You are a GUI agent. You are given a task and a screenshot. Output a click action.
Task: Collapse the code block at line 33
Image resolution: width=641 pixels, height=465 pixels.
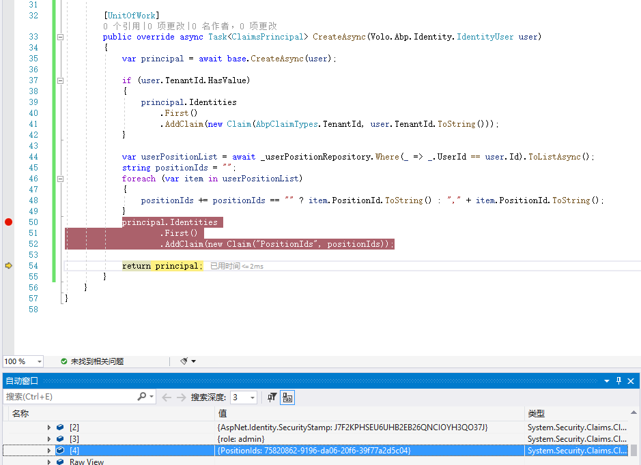tap(60, 36)
